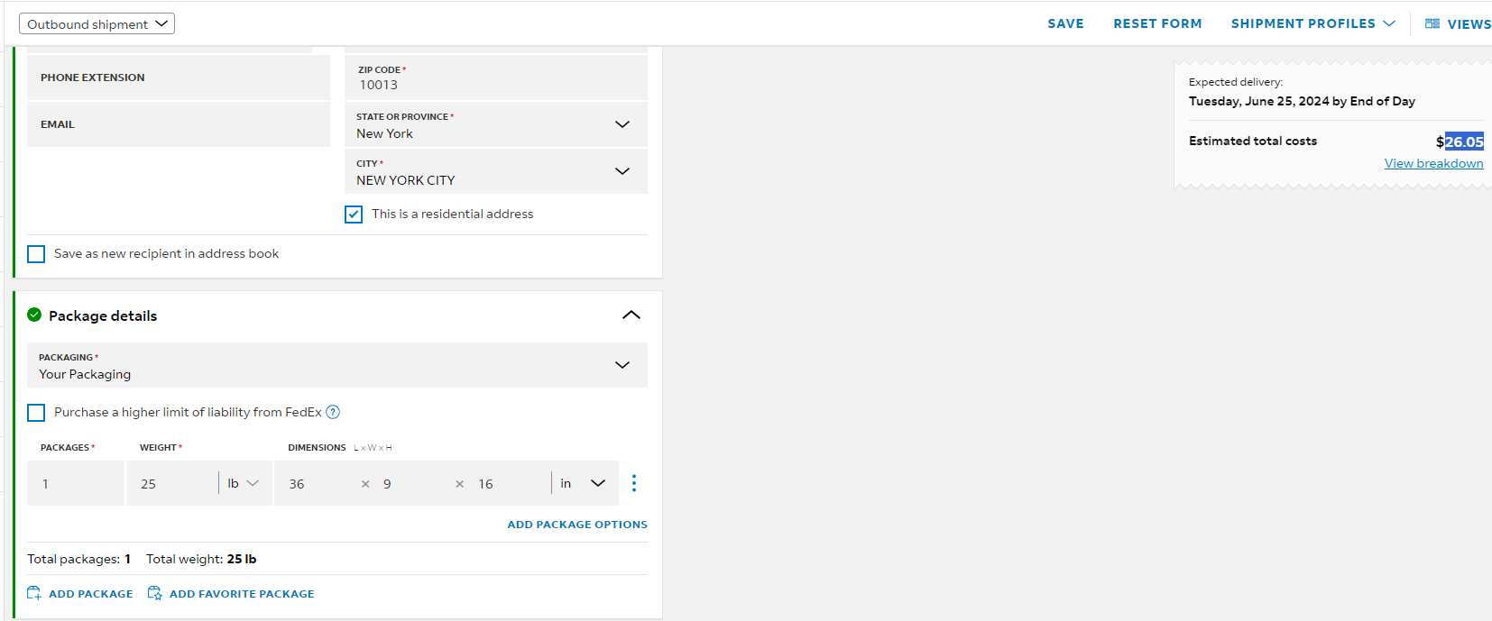Click the Zip Code input field

(496, 78)
